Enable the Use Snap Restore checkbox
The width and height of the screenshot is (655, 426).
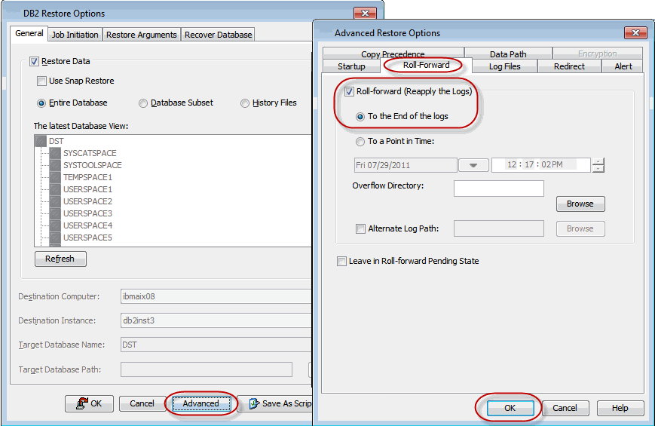coord(42,81)
